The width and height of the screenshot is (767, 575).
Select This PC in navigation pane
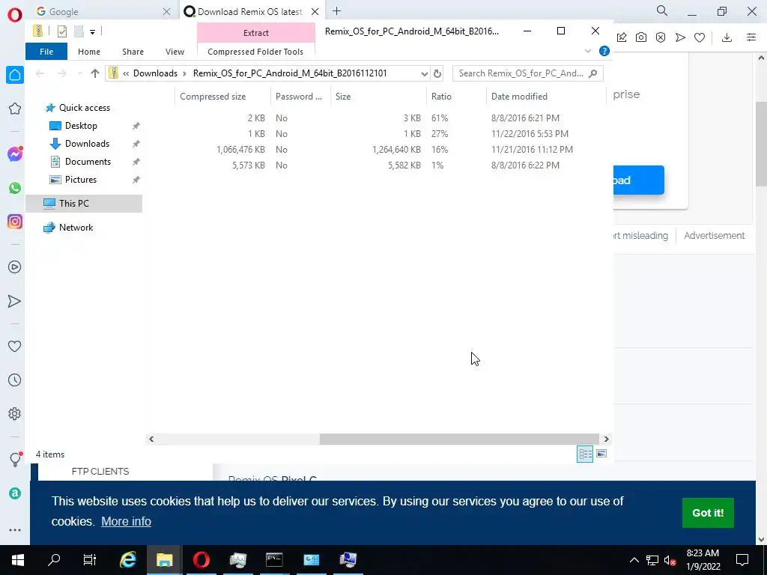84,204
